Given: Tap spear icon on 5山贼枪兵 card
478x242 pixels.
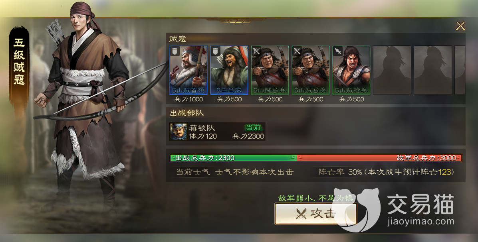Looking at the screenshot, I should (x=338, y=51).
